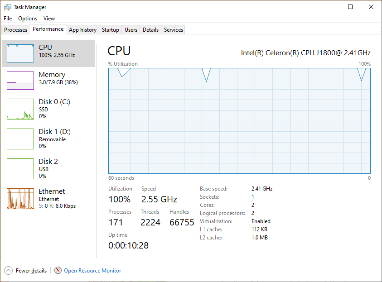The width and height of the screenshot is (382, 282).
Task: Open the File menu
Action: 8,19
